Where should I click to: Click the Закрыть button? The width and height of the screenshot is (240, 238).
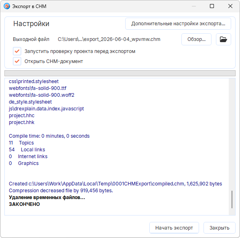(220, 228)
